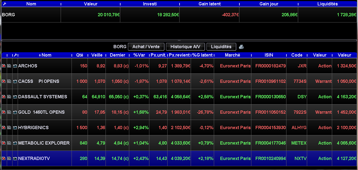Delete the DASSAULT SYSTEMES position

pos(4,97)
